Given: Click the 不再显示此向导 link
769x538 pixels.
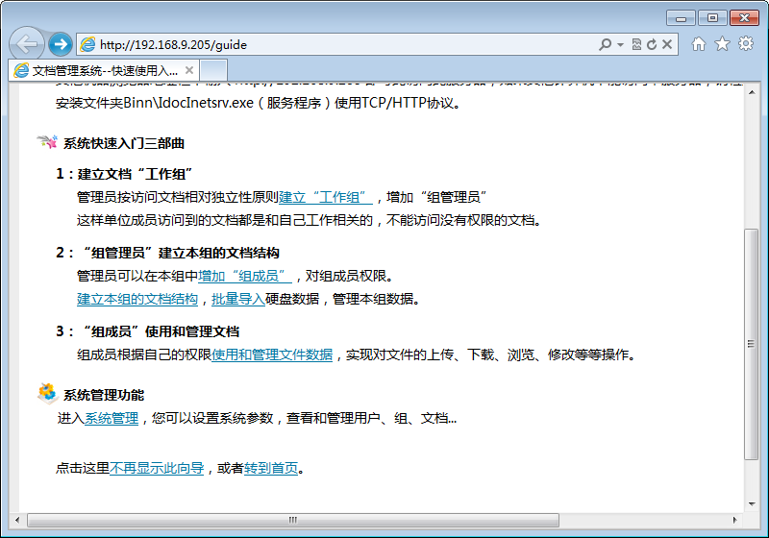Looking at the screenshot, I should point(157,468).
